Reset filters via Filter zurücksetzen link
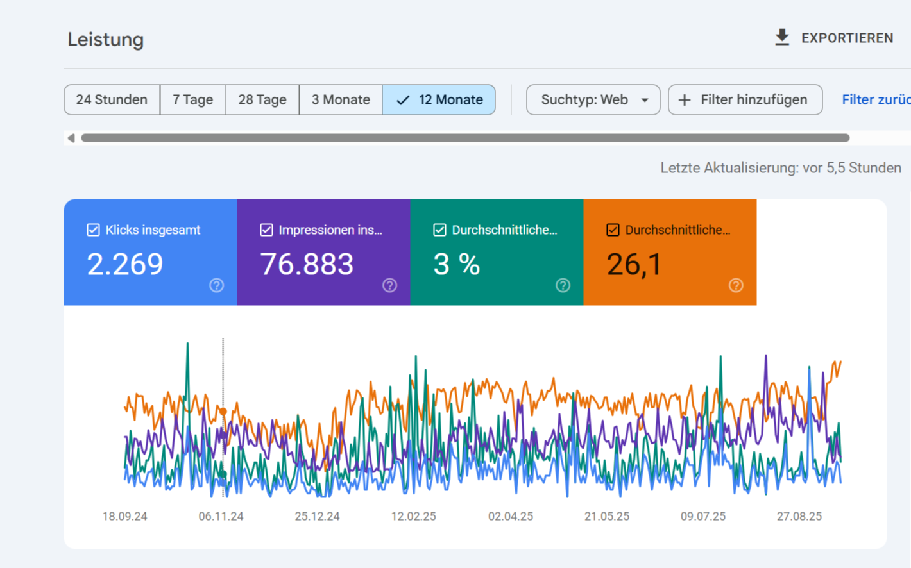The image size is (911, 568). point(875,100)
